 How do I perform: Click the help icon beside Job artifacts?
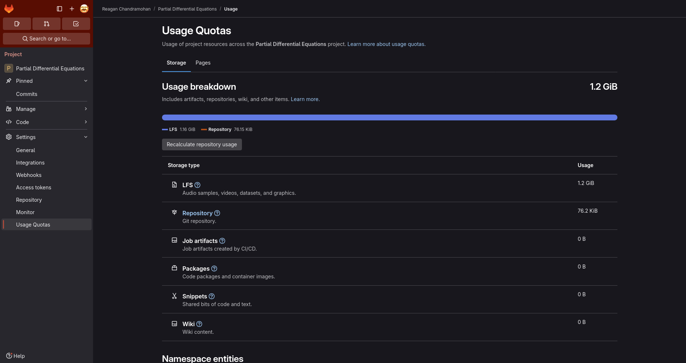tap(222, 241)
